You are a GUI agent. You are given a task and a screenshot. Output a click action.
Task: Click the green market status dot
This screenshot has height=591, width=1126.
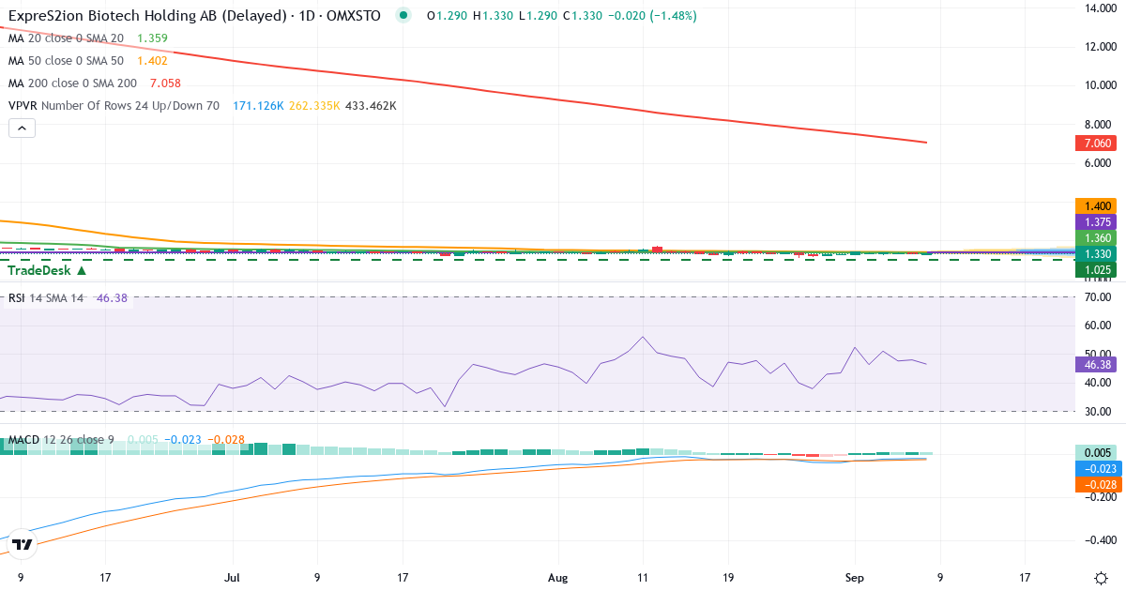coord(403,16)
